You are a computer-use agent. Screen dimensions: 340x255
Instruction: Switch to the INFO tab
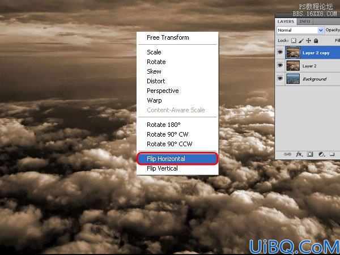(305, 22)
